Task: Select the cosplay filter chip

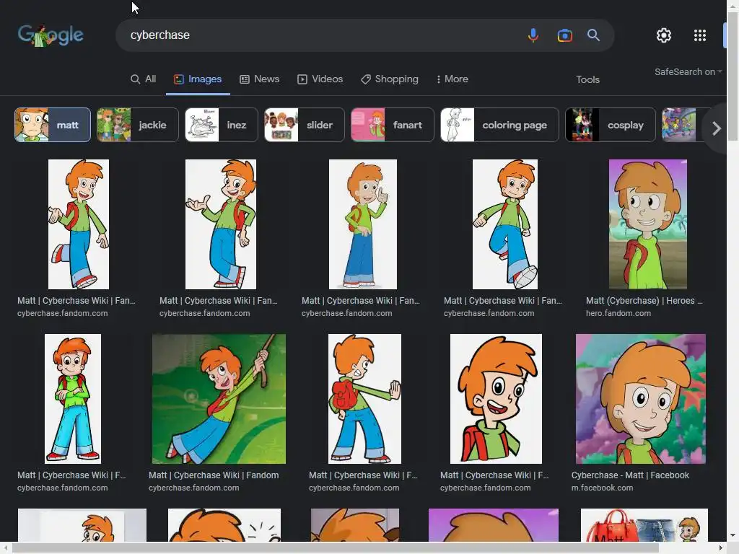Action: (611, 125)
